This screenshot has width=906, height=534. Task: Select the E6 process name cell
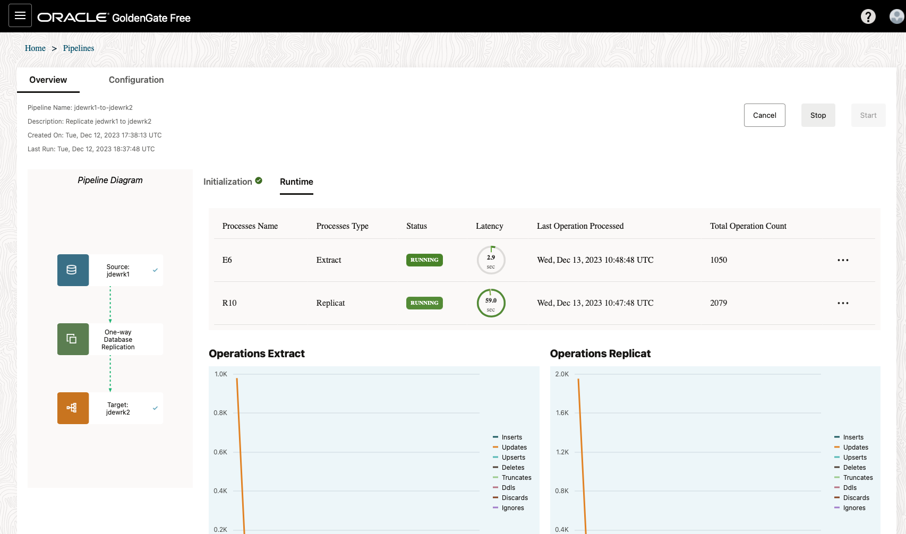[x=227, y=260]
